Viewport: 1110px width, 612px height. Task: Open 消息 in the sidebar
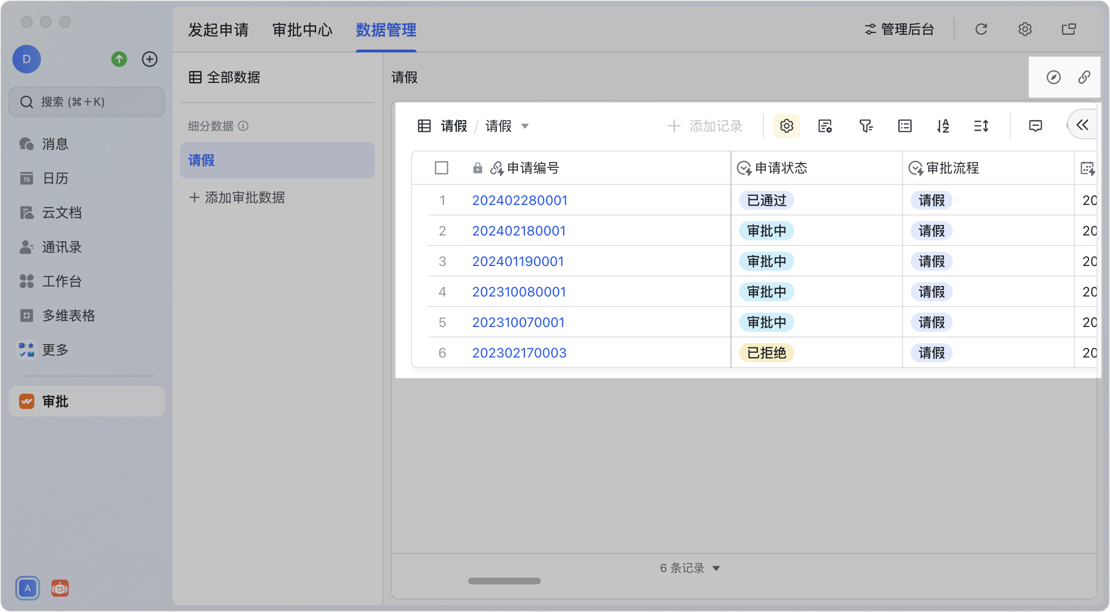[87, 144]
